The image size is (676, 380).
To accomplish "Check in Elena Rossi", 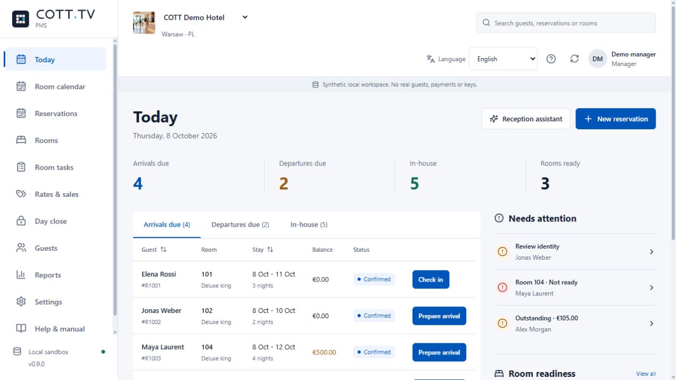I will [x=431, y=279].
